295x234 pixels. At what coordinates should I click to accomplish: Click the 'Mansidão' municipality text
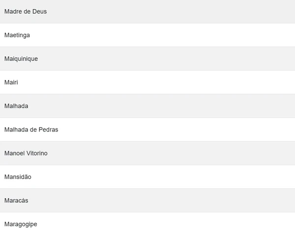point(18,177)
